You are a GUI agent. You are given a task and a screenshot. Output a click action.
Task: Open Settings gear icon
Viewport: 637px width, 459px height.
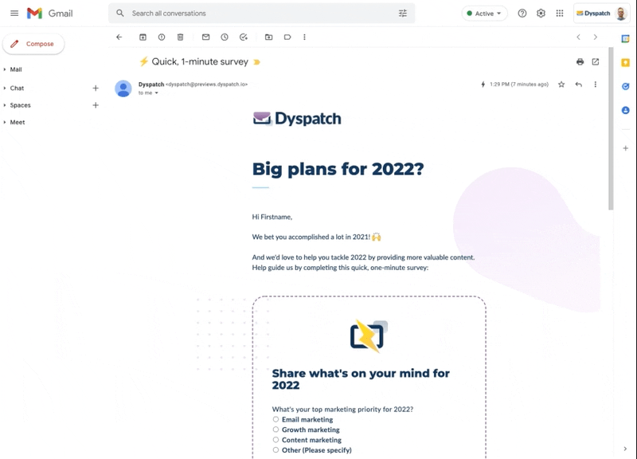[x=541, y=14]
